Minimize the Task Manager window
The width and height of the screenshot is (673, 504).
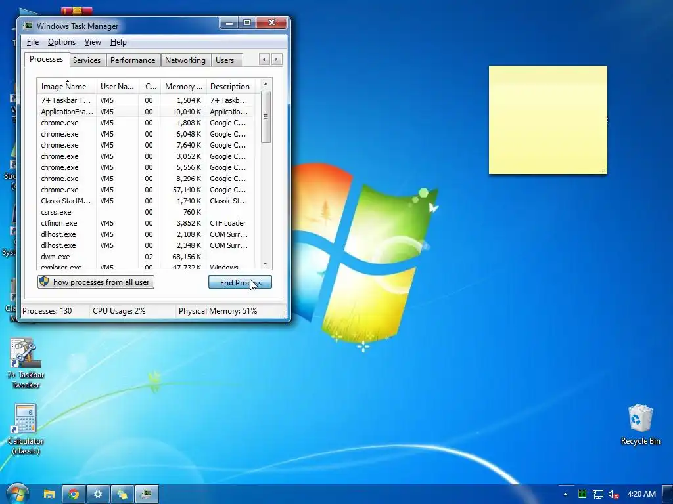[x=229, y=22]
